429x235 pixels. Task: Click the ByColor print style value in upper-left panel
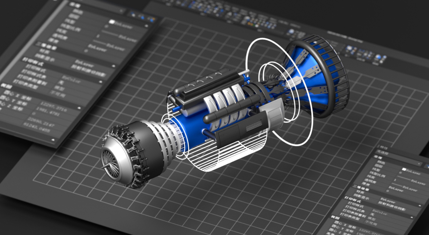click(71, 80)
